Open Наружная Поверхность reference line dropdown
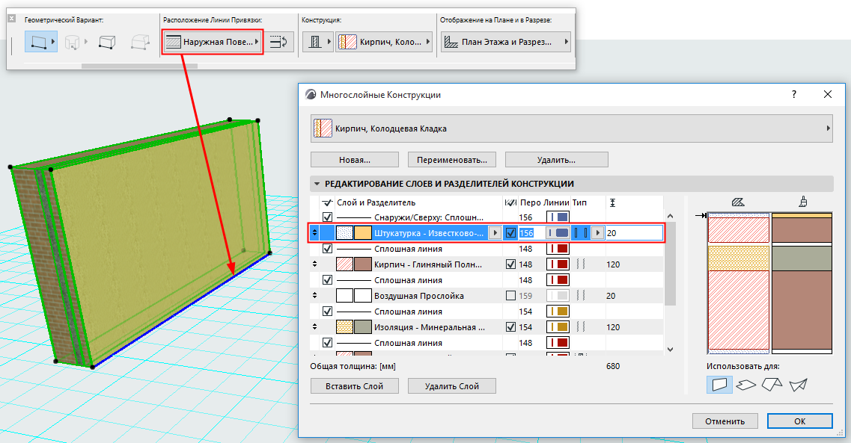This screenshot has height=443, width=851. (x=213, y=43)
